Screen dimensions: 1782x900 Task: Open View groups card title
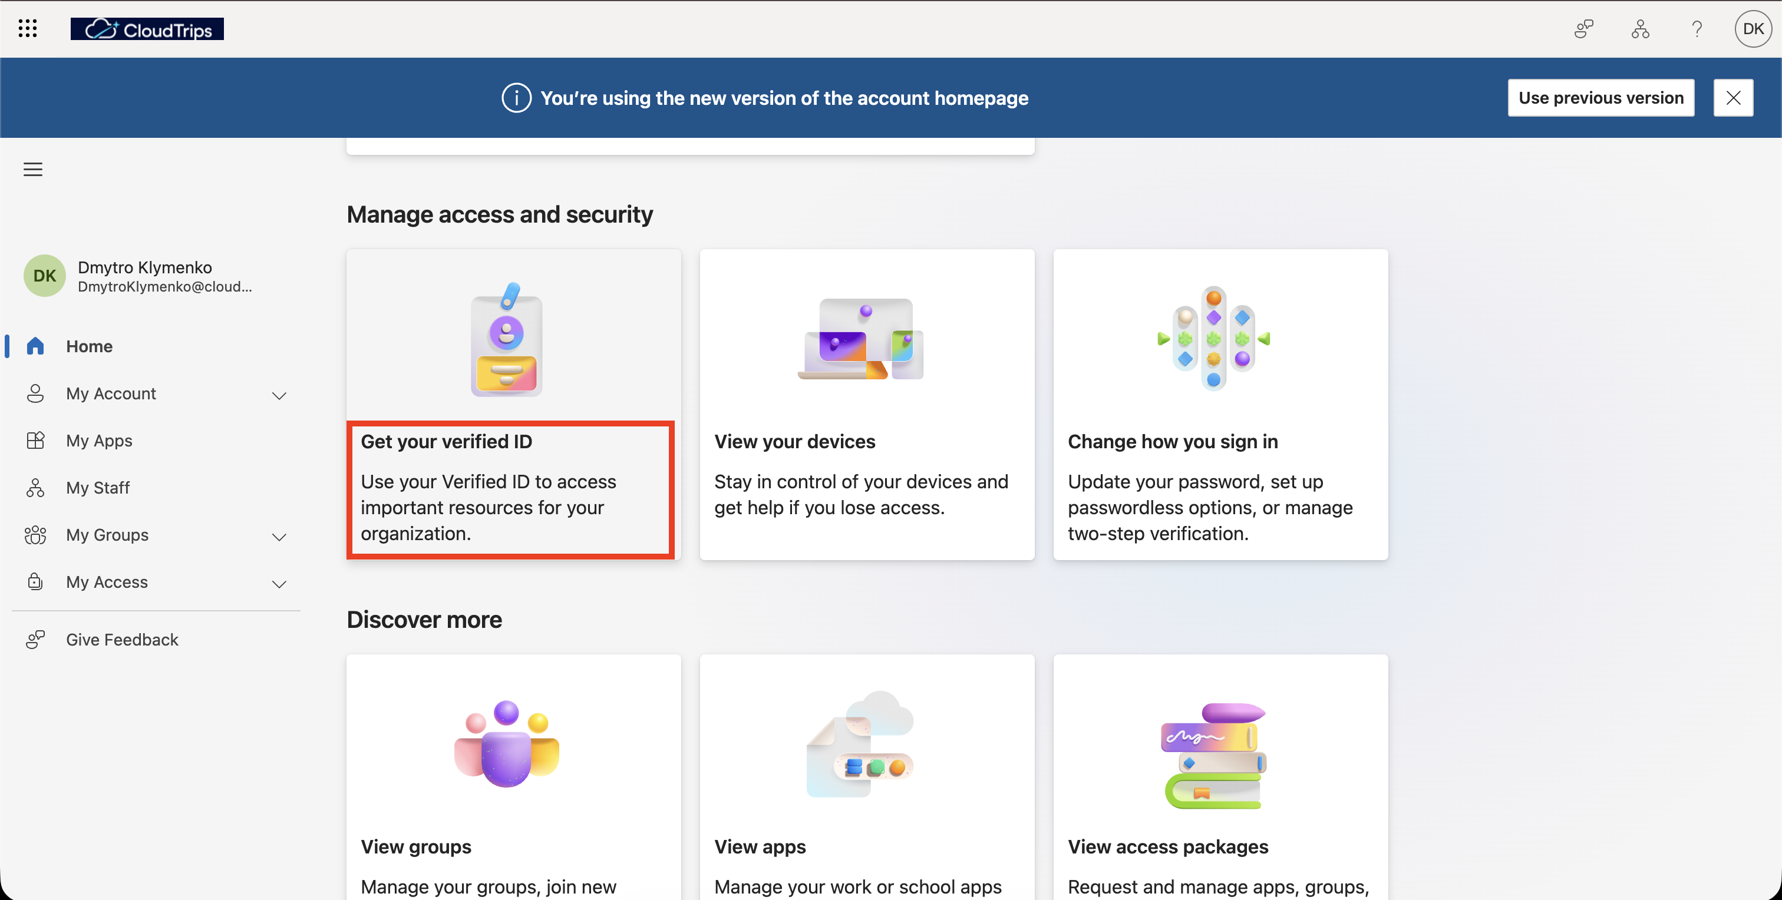pos(416,846)
